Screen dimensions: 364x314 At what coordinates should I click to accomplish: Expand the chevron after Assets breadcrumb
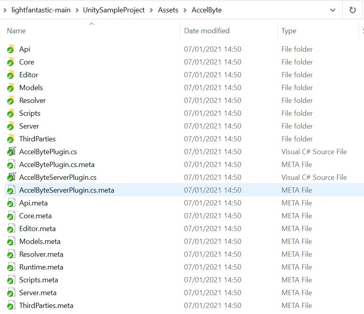pos(185,10)
